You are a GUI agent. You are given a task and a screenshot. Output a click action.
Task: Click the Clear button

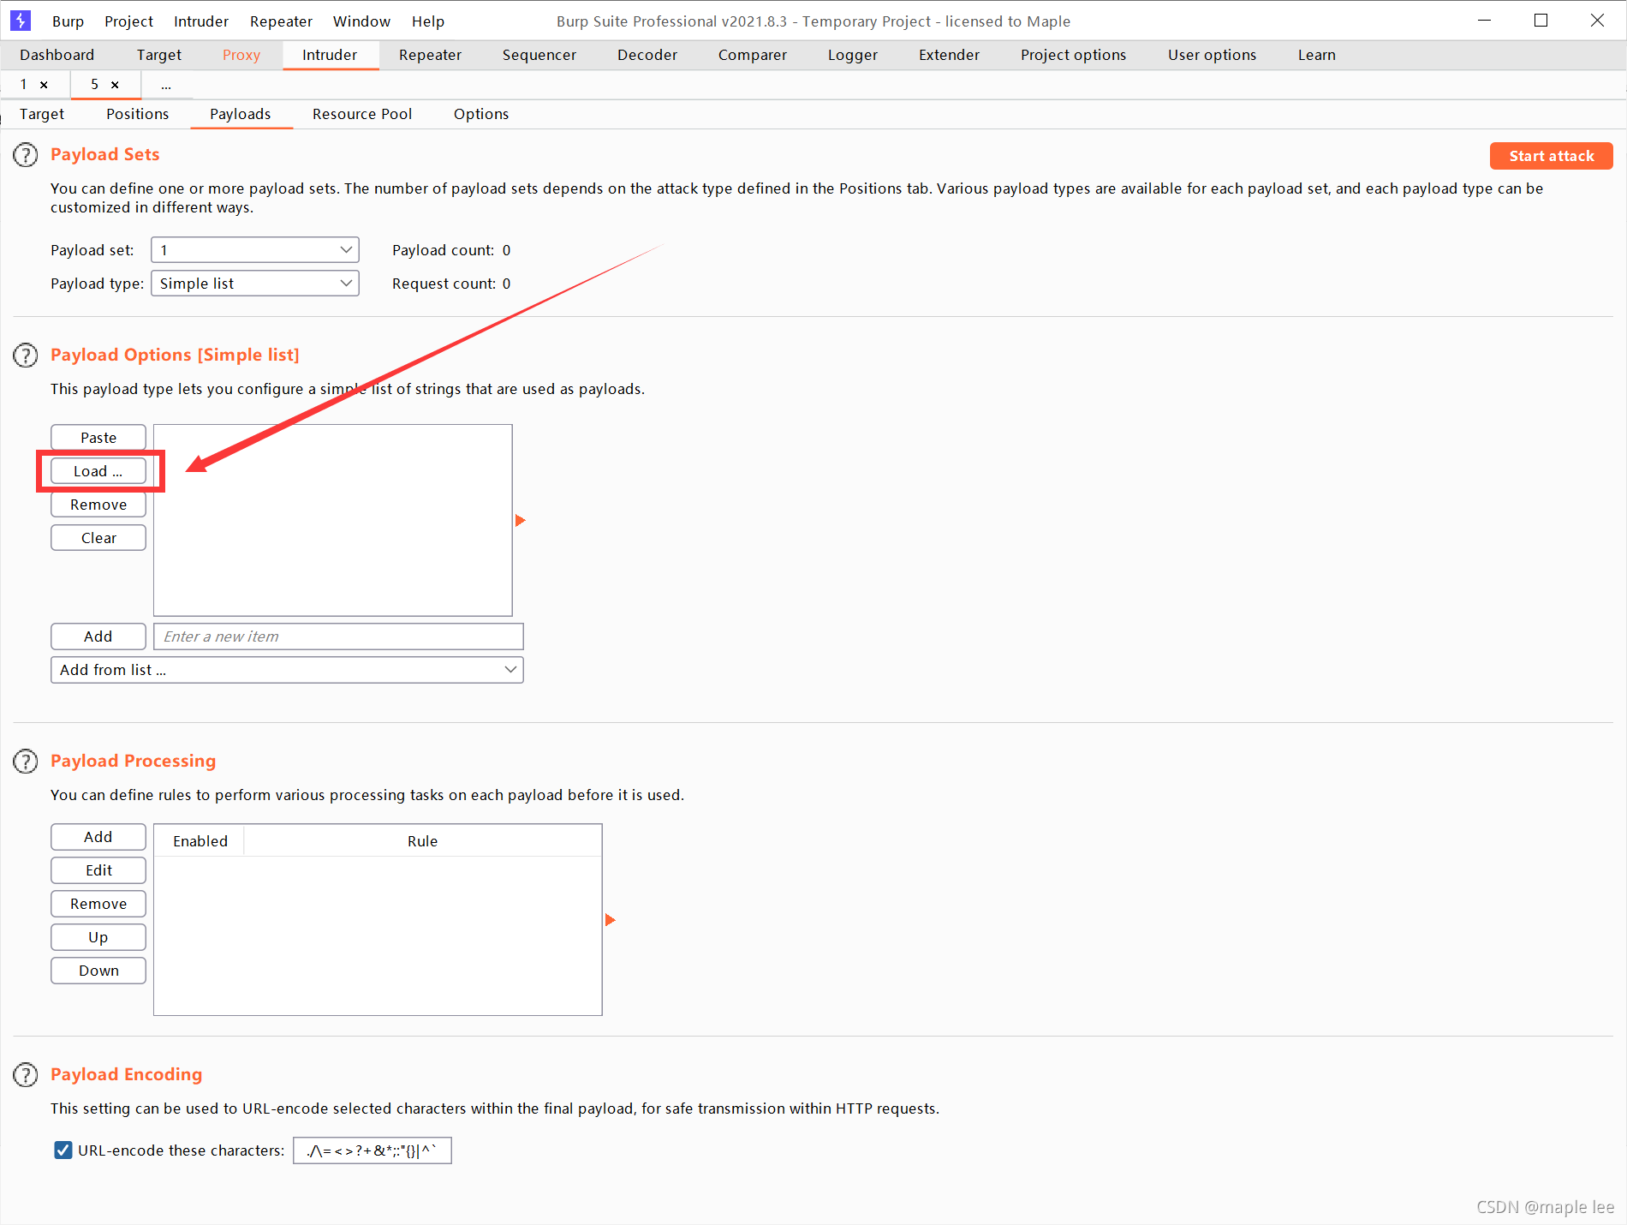pyautogui.click(x=98, y=538)
